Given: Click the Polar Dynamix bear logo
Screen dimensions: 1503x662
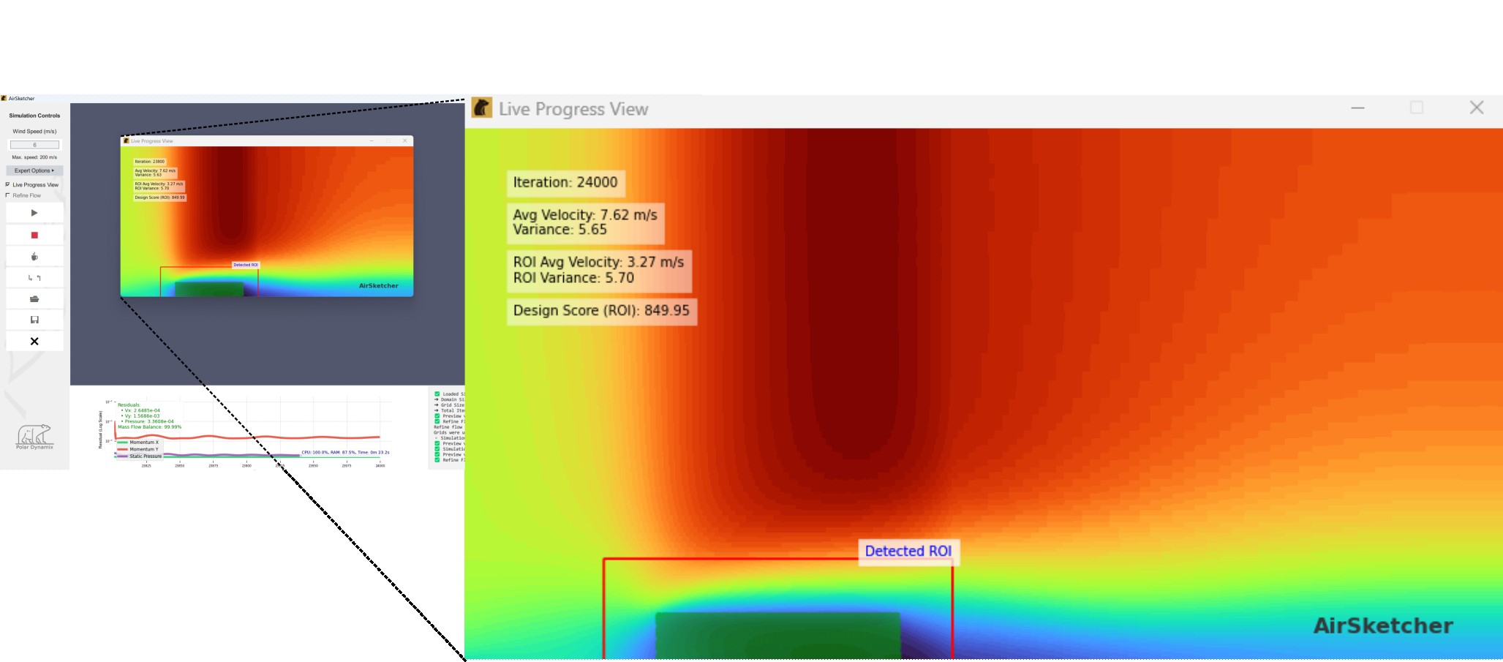Looking at the screenshot, I should pos(34,436).
